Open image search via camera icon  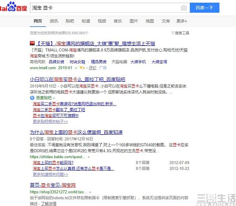(x=184, y=8)
